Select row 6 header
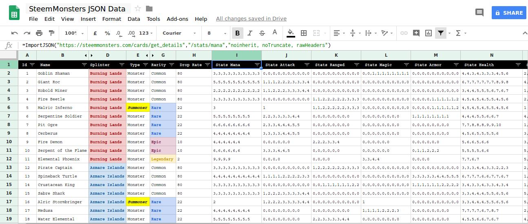This screenshot has height=224, width=528. [9, 108]
